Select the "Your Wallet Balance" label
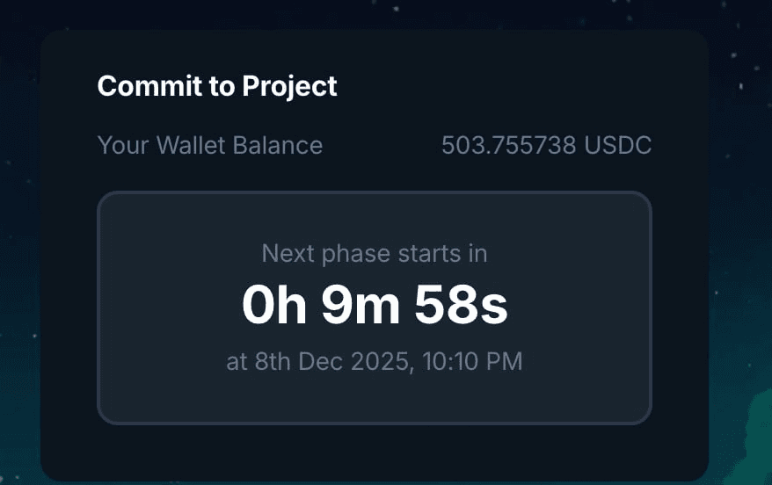This screenshot has height=485, width=772. pos(209,145)
